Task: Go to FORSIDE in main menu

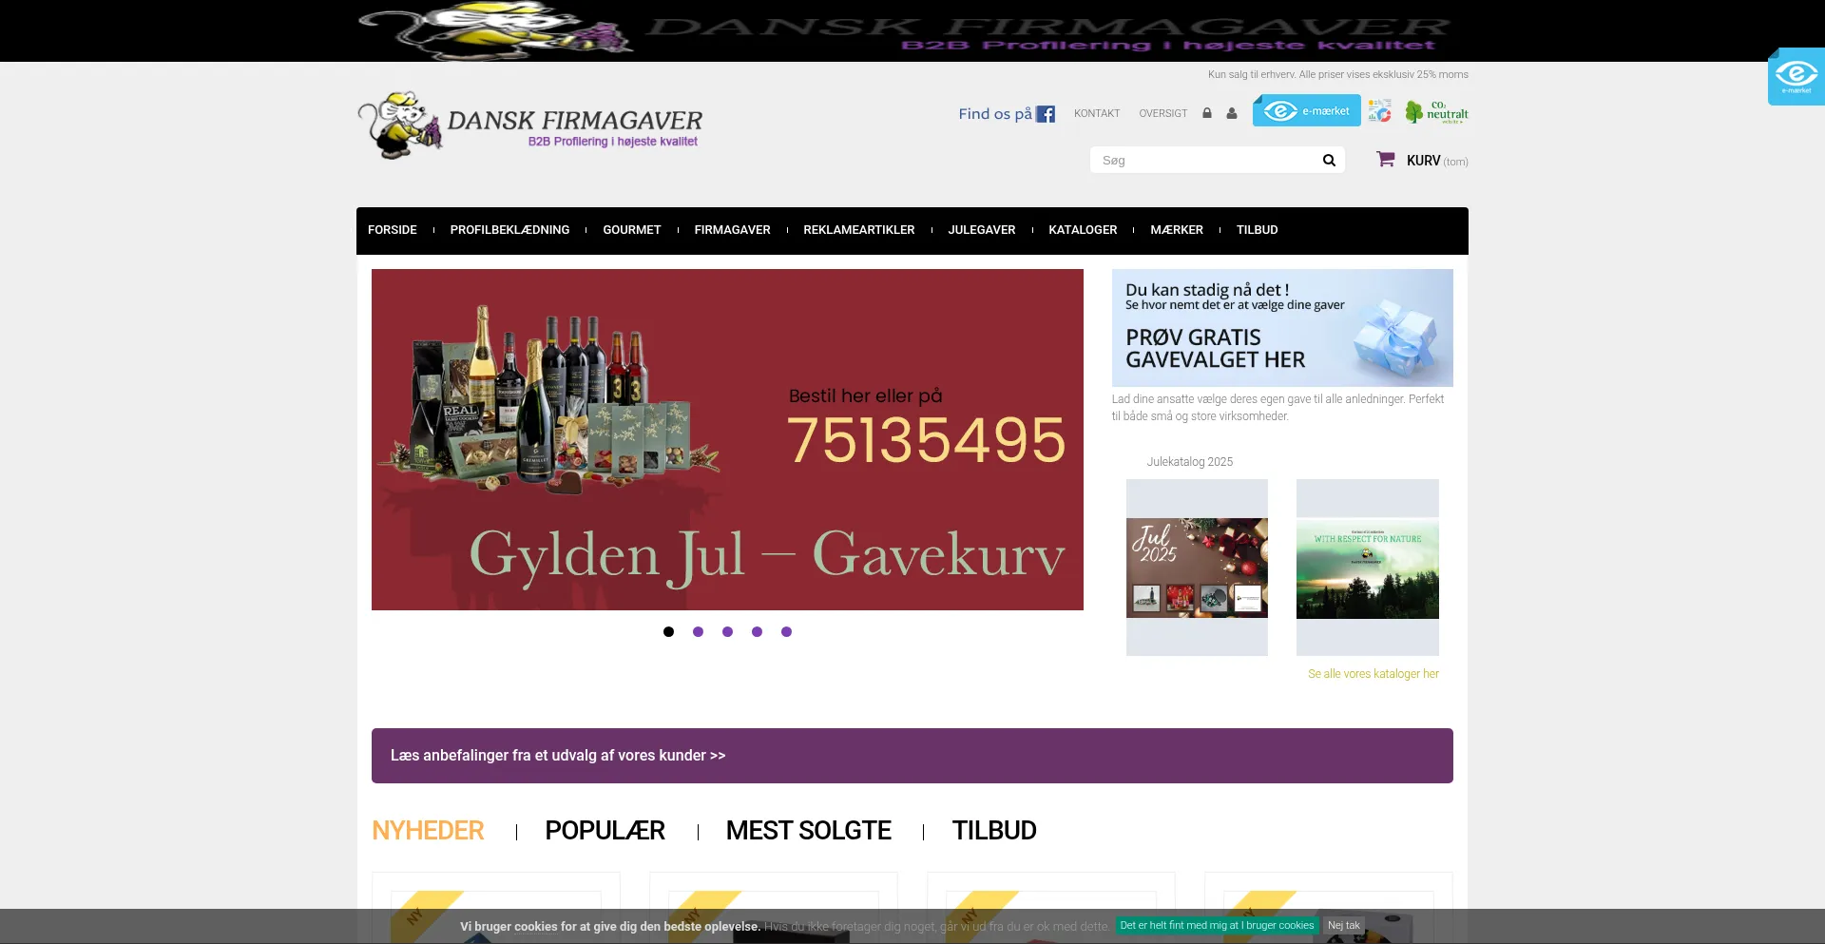Action: coord(393,230)
